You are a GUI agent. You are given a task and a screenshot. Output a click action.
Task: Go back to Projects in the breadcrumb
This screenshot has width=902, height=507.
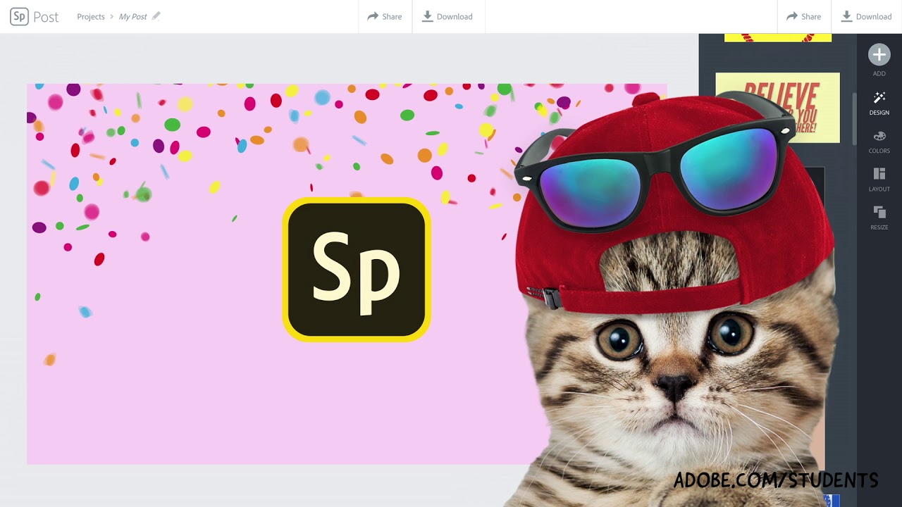[91, 17]
